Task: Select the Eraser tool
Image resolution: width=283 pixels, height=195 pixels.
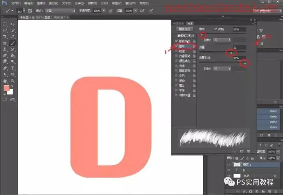Action: (x=5, y=55)
